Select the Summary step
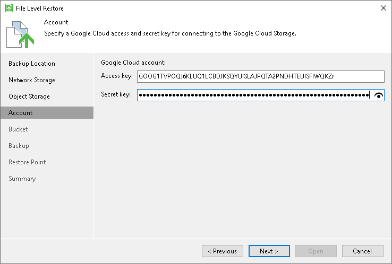392x264 pixels. pos(22,179)
